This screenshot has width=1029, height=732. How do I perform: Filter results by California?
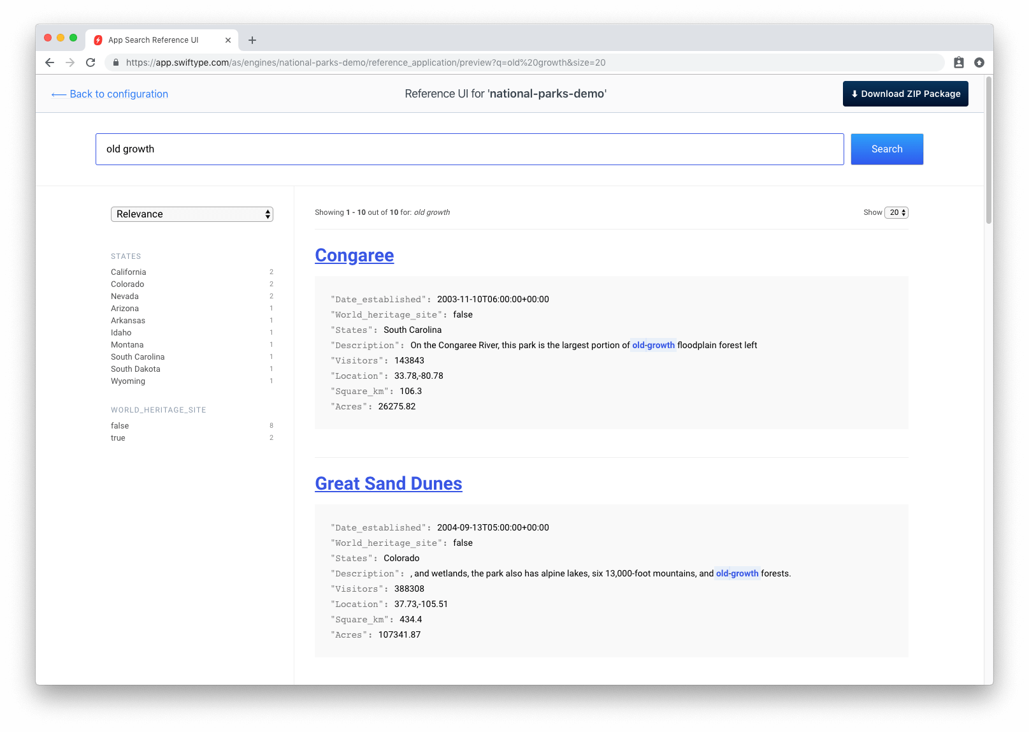pyautogui.click(x=128, y=272)
